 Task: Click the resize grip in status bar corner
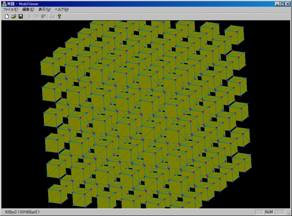tap(289, 213)
